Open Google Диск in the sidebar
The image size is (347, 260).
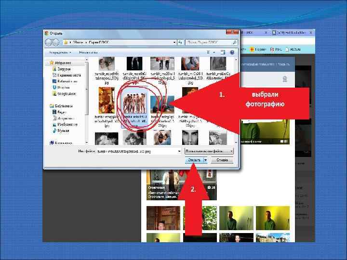tap(64, 94)
